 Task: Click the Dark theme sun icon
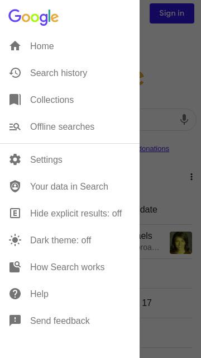pos(15,240)
